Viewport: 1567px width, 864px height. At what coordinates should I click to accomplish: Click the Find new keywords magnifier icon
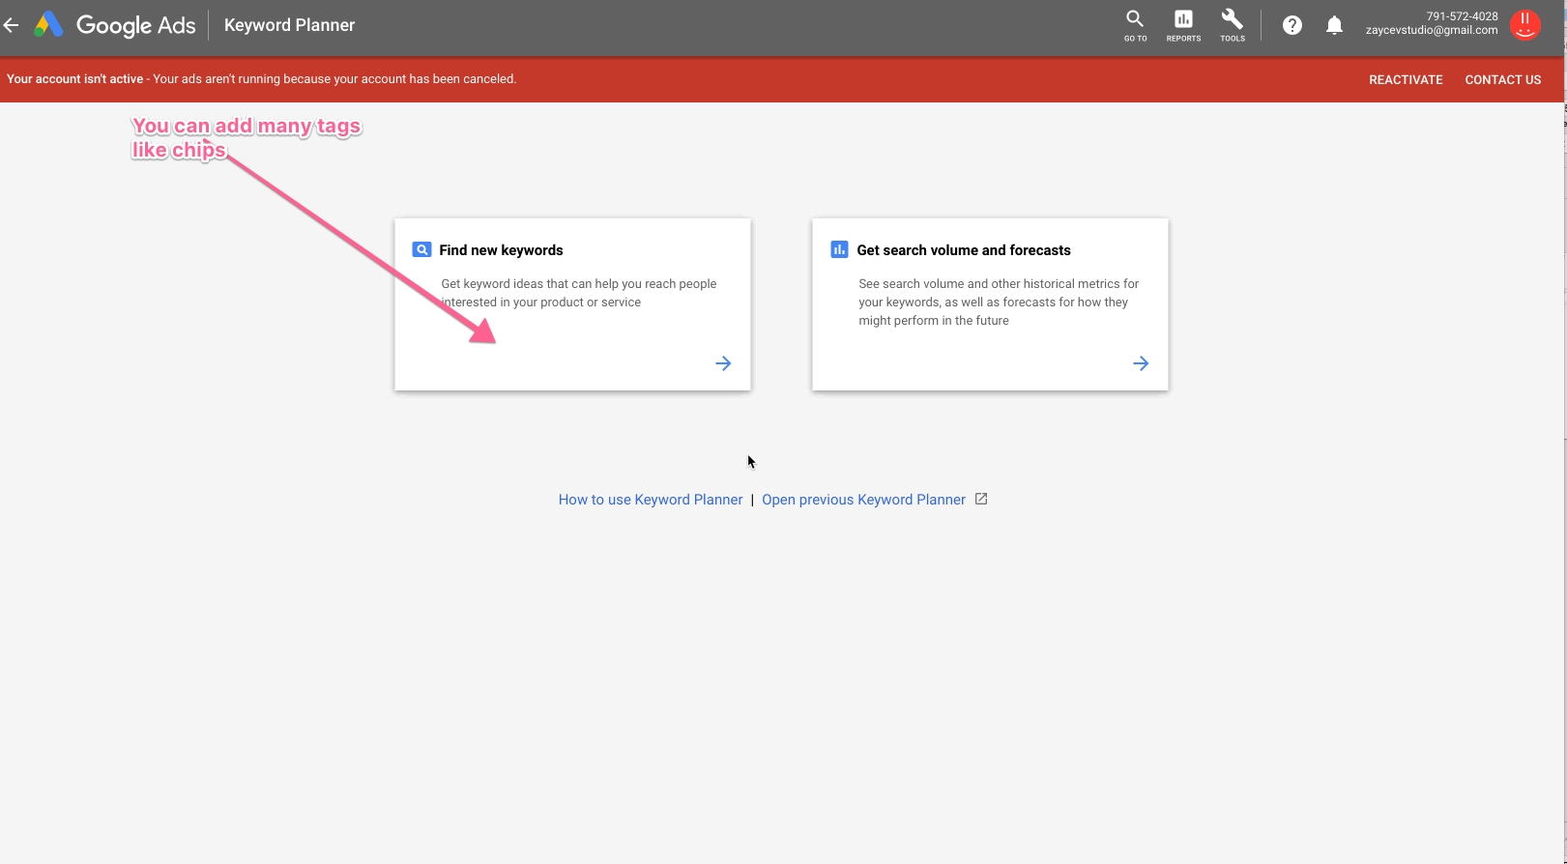[421, 249]
